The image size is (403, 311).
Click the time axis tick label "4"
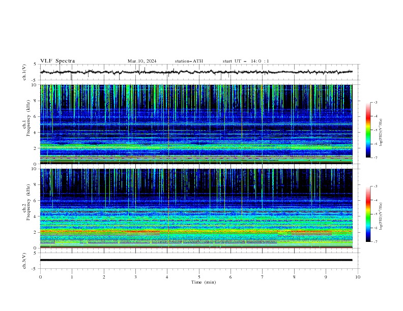click(x=167, y=277)
